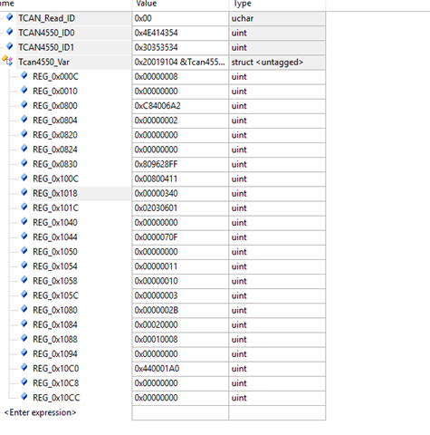Select the TCAN4550_ID1 expression name
Screen dimensions: 430x435
tap(46, 47)
